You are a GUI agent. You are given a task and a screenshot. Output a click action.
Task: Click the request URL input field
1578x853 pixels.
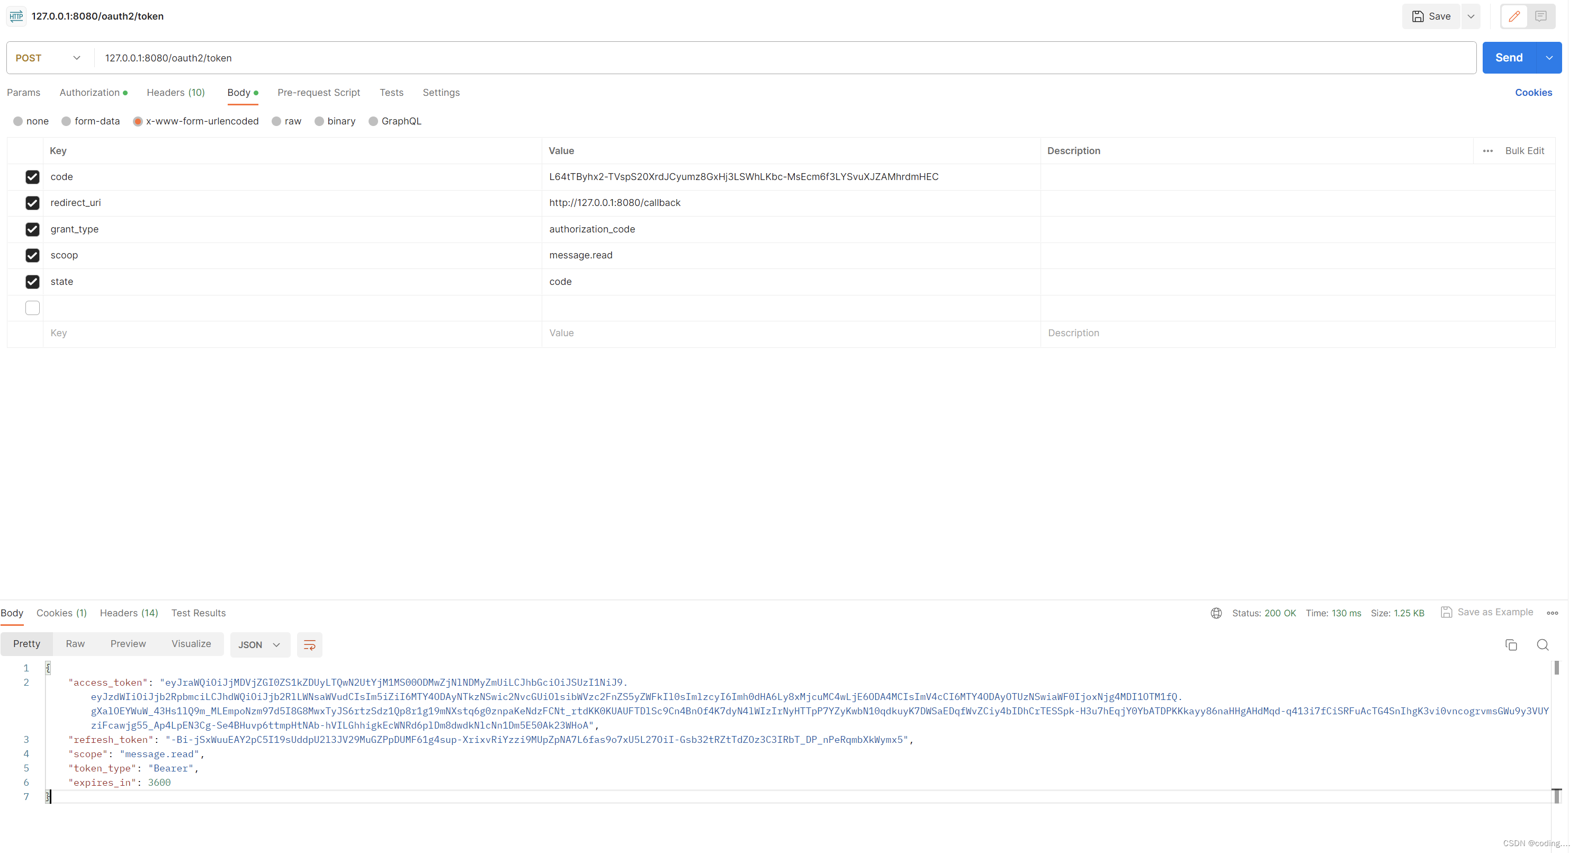coord(785,58)
